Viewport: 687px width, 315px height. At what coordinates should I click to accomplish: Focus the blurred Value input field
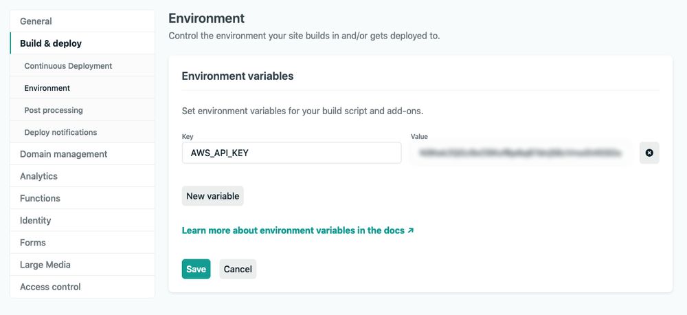[x=520, y=153]
